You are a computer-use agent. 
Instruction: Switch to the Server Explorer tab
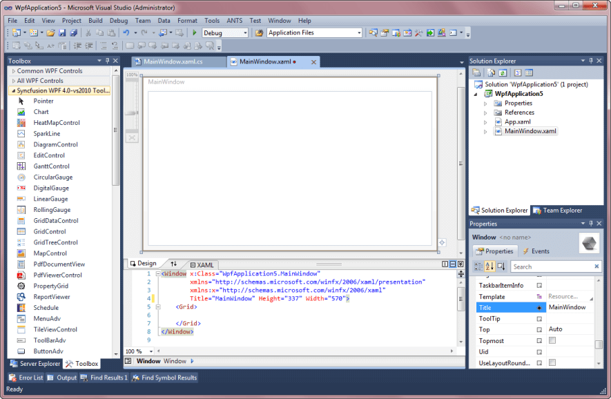point(35,364)
